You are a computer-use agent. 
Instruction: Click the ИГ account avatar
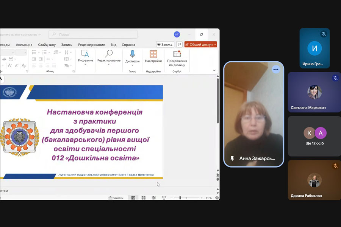pos(177,34)
